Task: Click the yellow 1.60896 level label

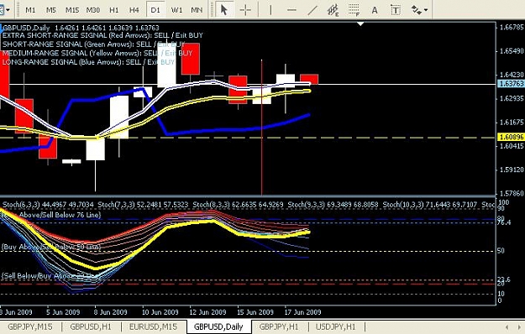Action: pyautogui.click(x=511, y=137)
